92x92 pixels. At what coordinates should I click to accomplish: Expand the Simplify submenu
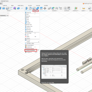[x=32, y=42]
